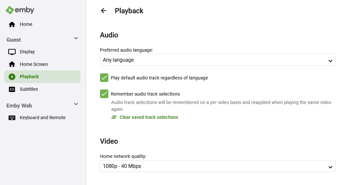Click the Emby logo icon

pyautogui.click(x=10, y=10)
